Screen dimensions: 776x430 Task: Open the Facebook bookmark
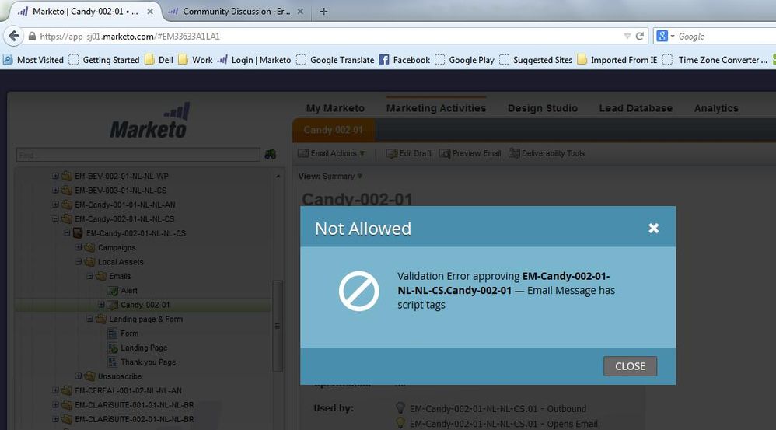404,60
